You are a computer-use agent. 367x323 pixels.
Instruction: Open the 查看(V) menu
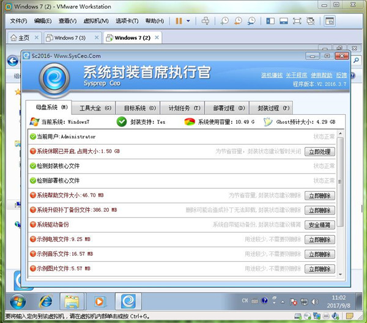point(68,21)
